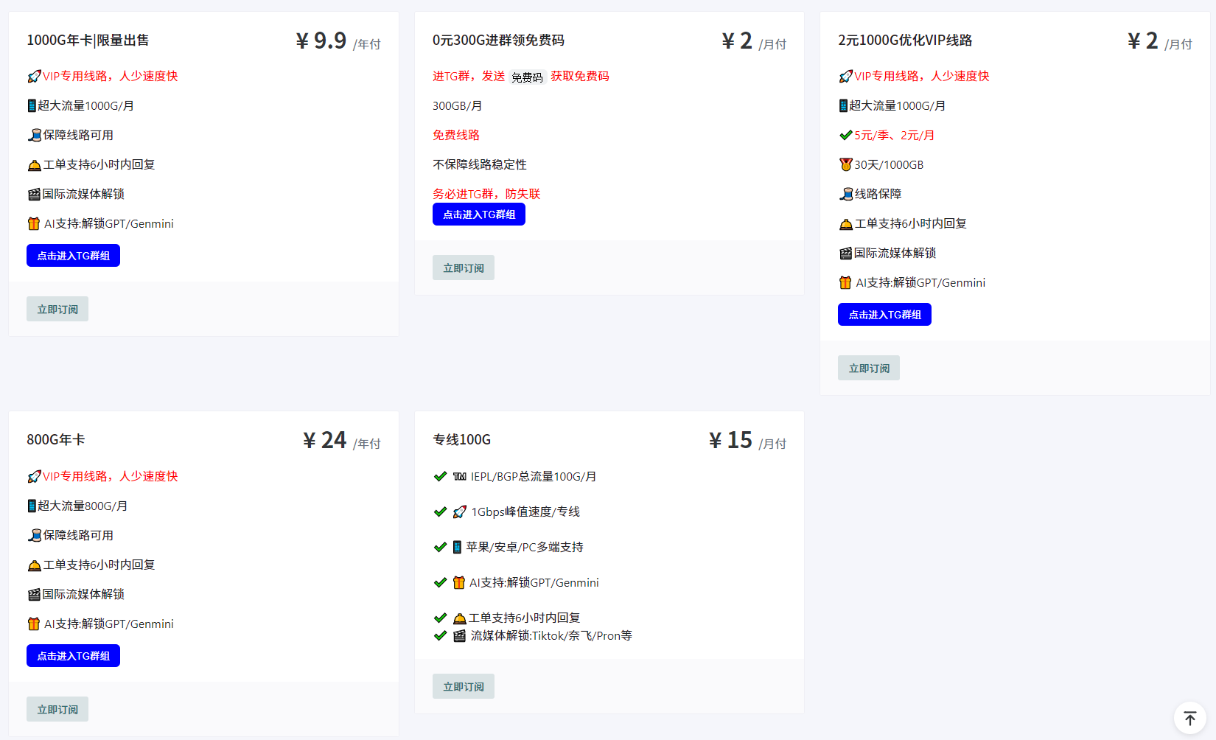The height and width of the screenshot is (740, 1216).
Task: Click phone icon beside 超大流量800G/月
Action: point(32,506)
